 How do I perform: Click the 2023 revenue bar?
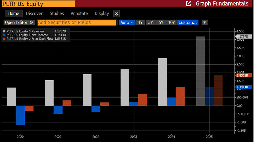[x=125, y=87]
